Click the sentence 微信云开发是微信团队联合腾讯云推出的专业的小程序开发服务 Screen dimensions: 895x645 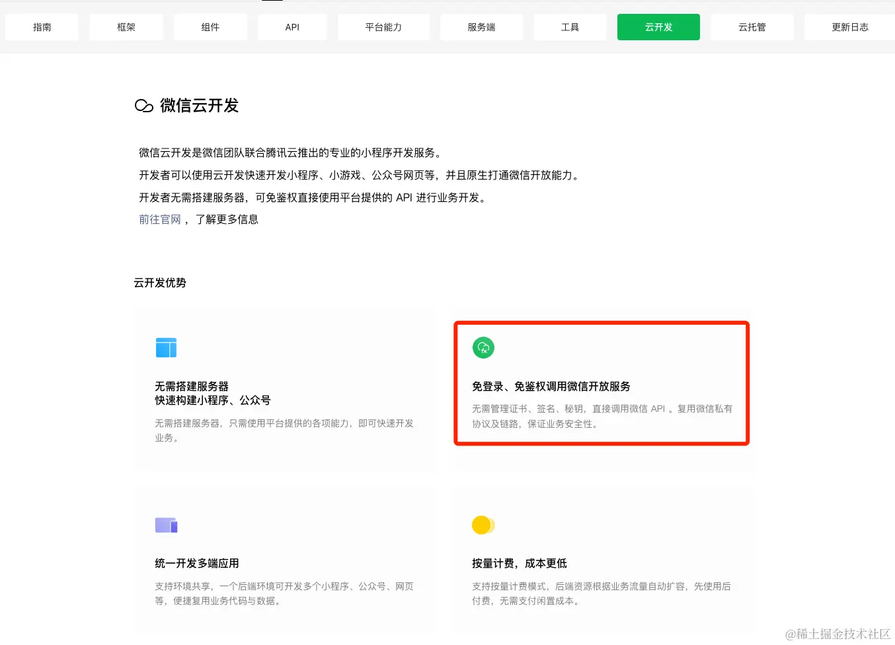pos(290,153)
